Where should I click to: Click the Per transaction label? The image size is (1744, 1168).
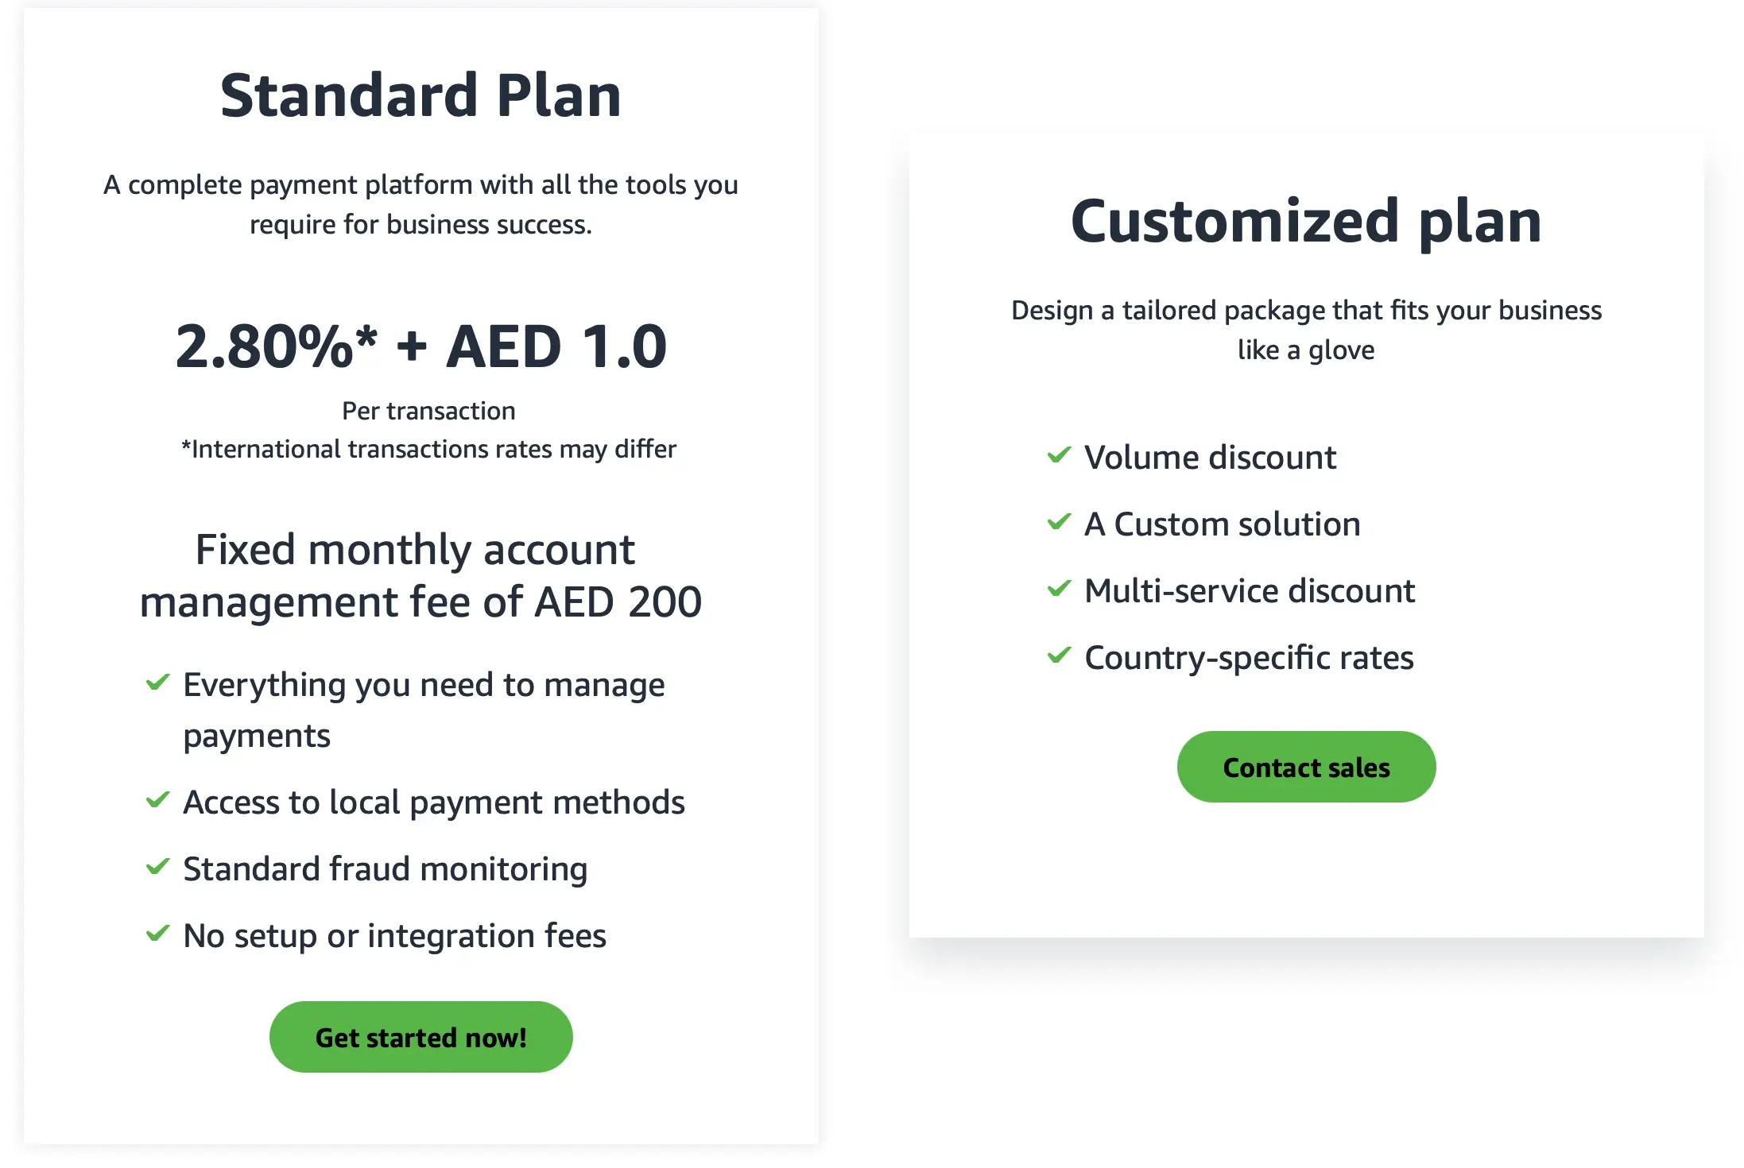click(428, 410)
